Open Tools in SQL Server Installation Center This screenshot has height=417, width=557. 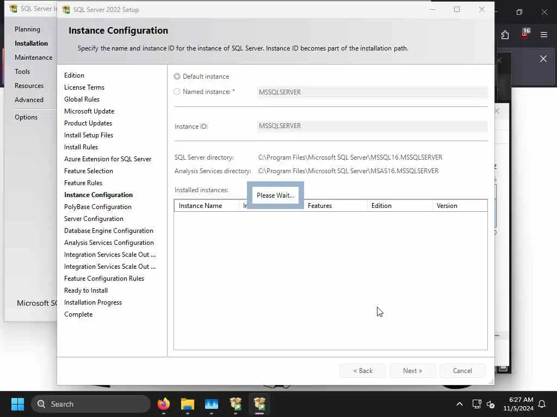tap(22, 72)
